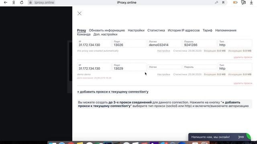
Task: Click the hint text "до 3-х прокси соеденений"
Action: [x=130, y=102]
